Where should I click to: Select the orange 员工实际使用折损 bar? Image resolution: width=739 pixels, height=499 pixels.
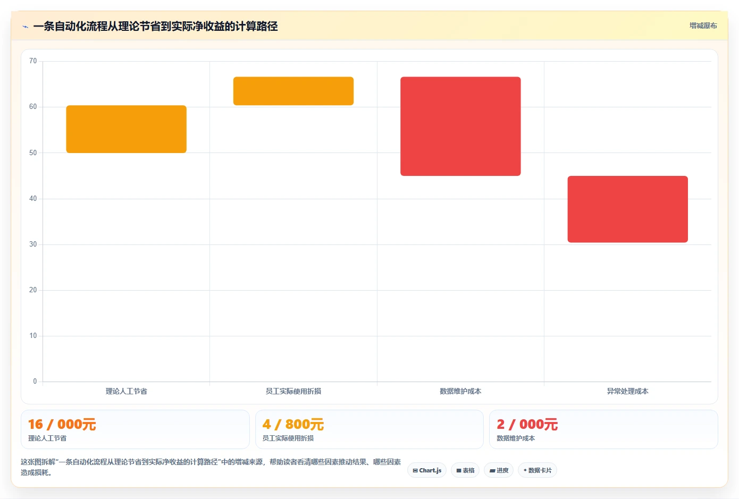293,91
